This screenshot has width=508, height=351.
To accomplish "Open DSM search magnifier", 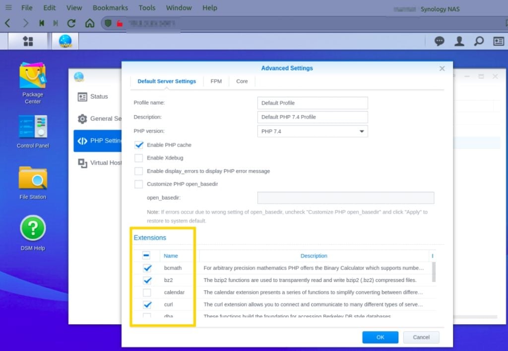I will coord(479,41).
